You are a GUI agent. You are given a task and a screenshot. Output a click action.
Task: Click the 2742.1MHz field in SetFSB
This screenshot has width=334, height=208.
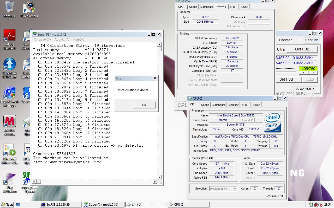coord(305,89)
